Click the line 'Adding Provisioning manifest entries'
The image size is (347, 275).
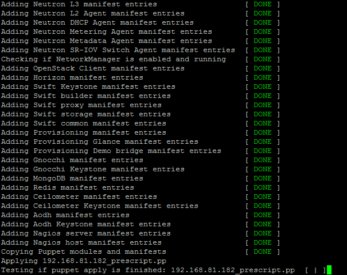[x=84, y=133]
